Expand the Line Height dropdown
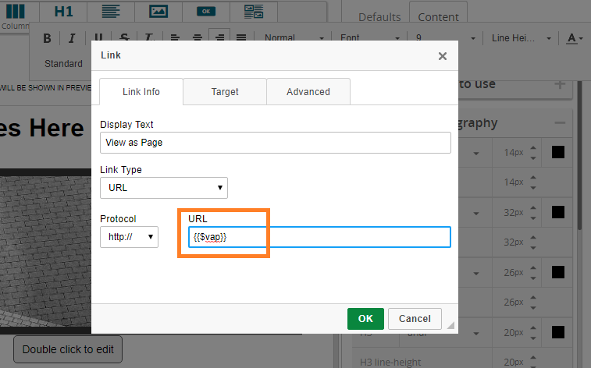This screenshot has height=368, width=591. point(521,38)
